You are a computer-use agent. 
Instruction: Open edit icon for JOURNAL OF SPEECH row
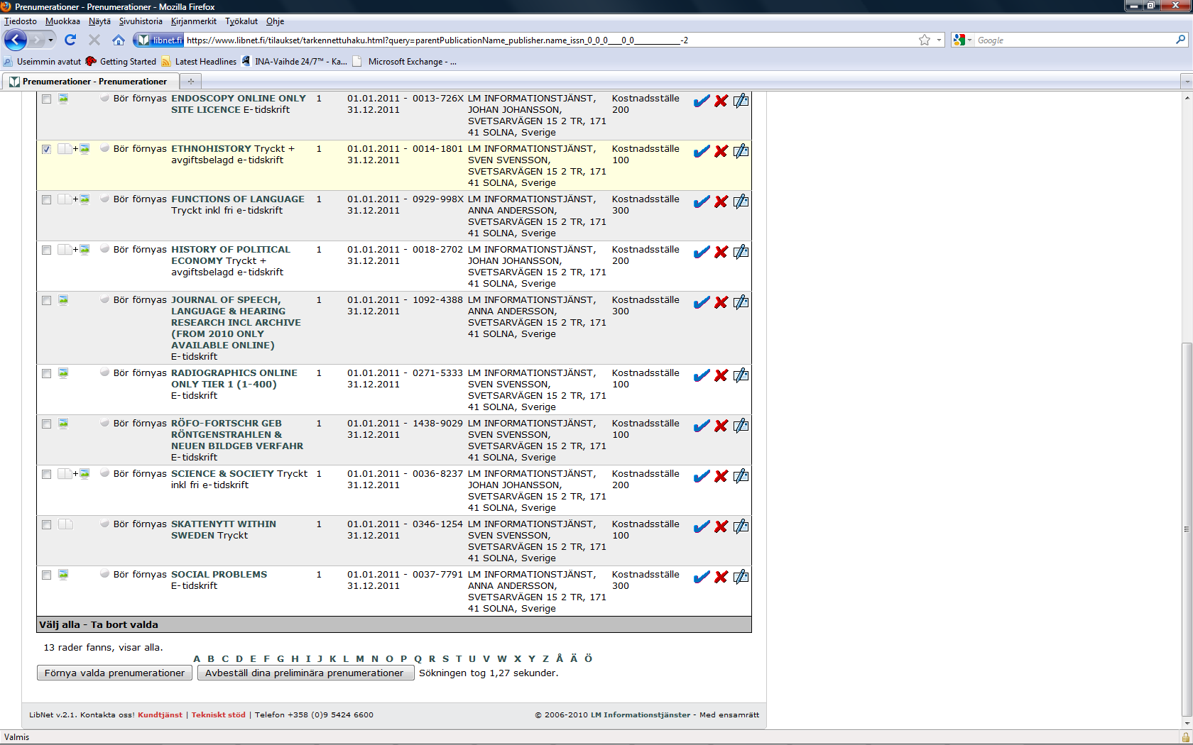(x=741, y=302)
